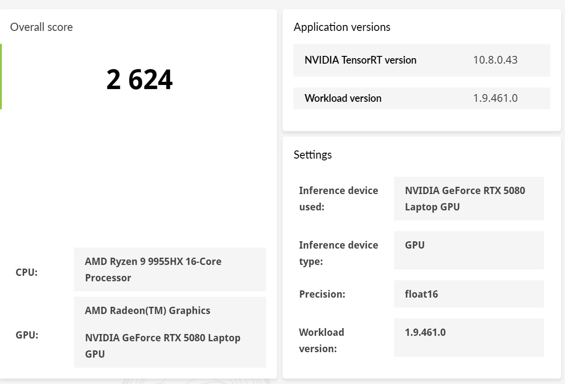Click the AMD Radeon(TM) Graphics entry
The image size is (565, 384).
click(x=148, y=310)
